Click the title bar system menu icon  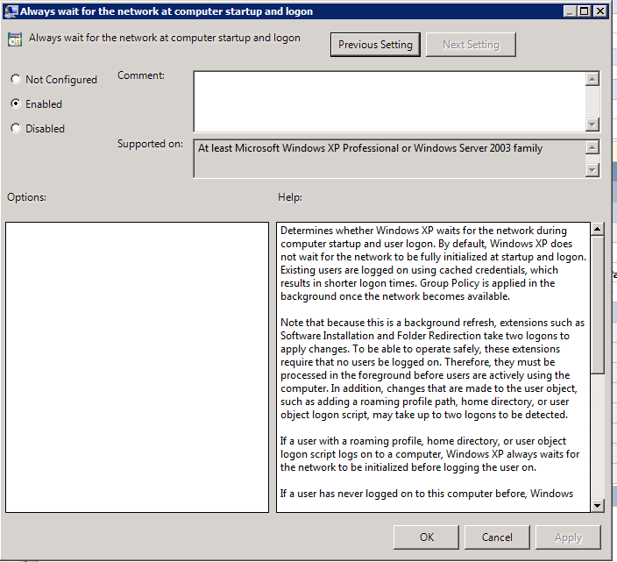coord(10,11)
